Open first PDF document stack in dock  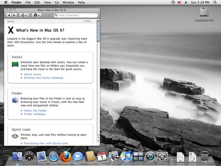coord(180,157)
